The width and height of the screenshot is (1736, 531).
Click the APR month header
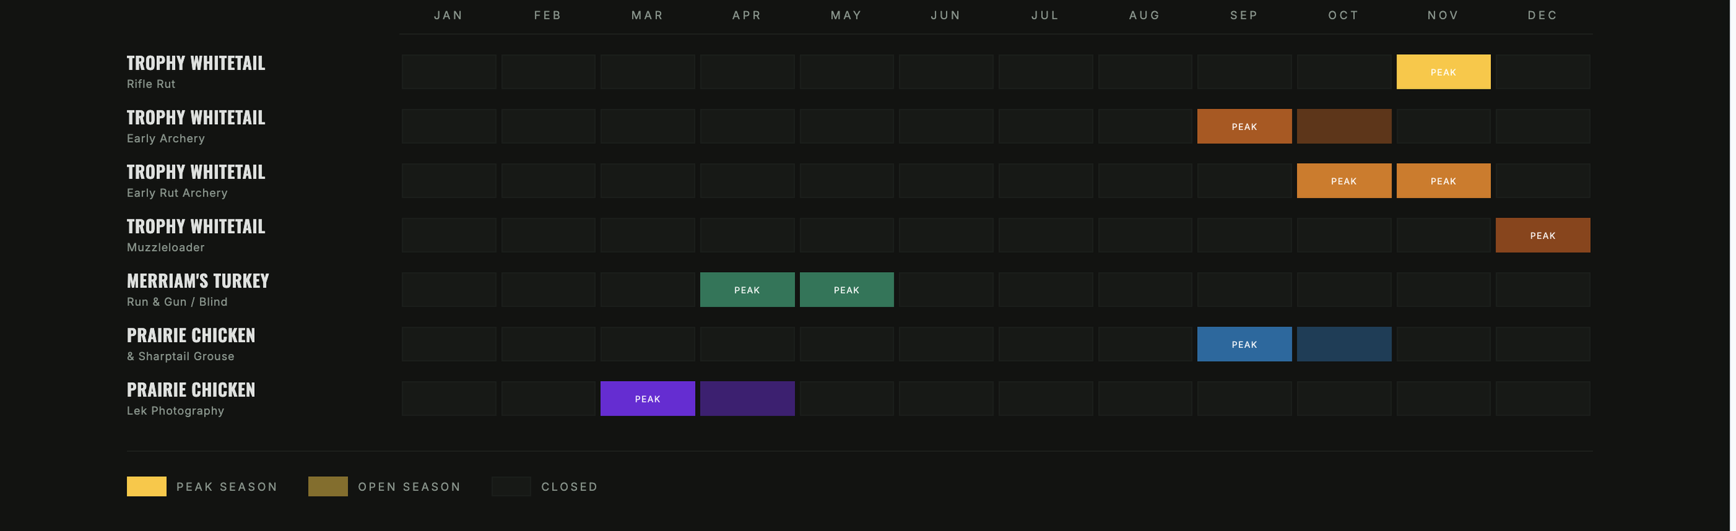click(x=747, y=15)
